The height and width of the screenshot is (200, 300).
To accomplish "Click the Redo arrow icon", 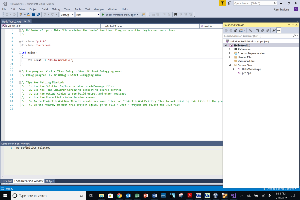I will 52,15.
